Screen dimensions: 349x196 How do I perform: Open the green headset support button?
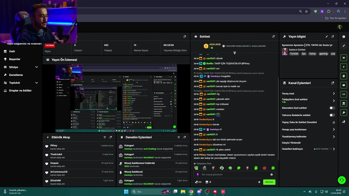point(342,180)
